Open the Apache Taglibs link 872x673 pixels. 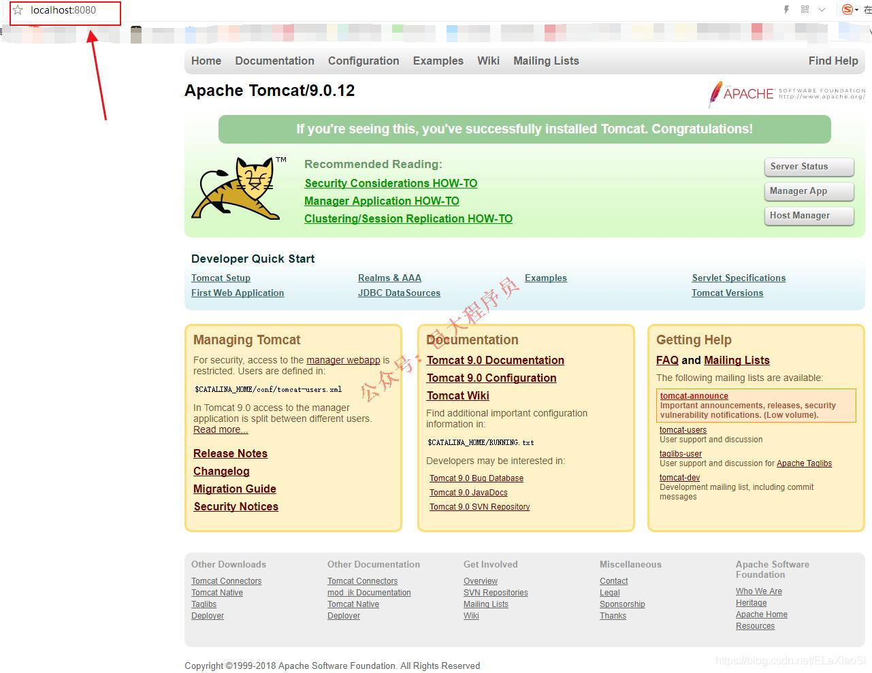805,463
